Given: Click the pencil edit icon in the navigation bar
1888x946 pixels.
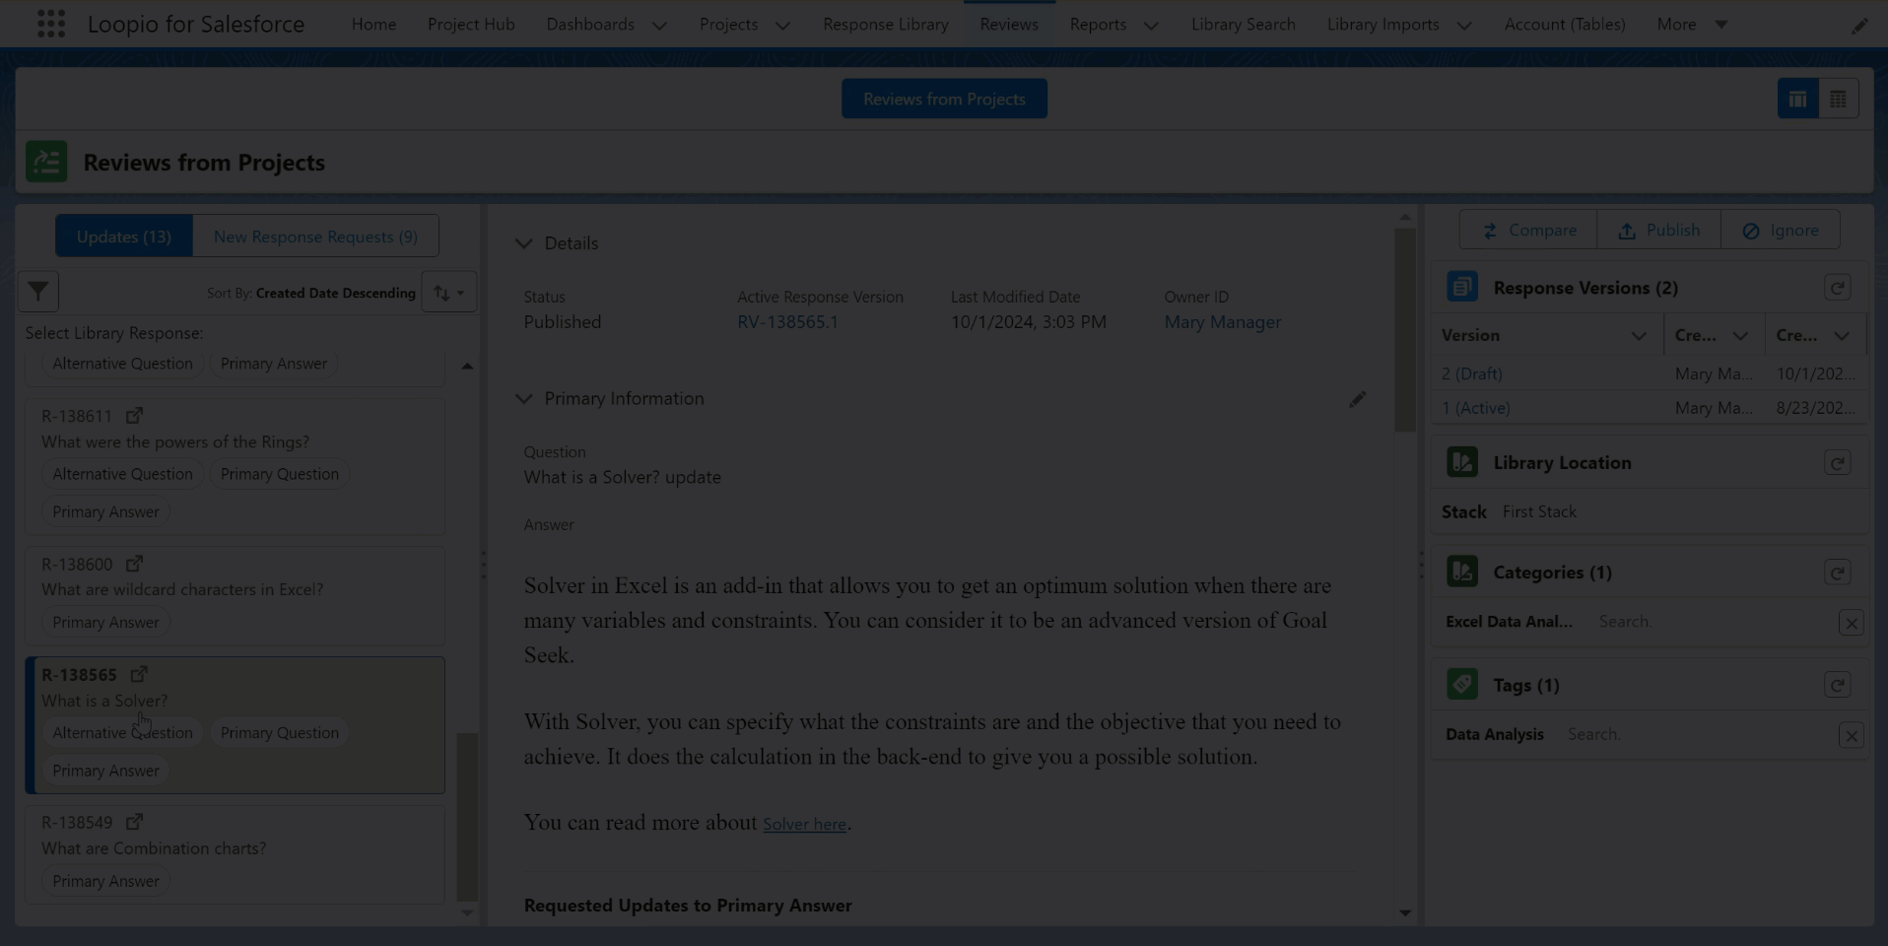Looking at the screenshot, I should pyautogui.click(x=1858, y=26).
